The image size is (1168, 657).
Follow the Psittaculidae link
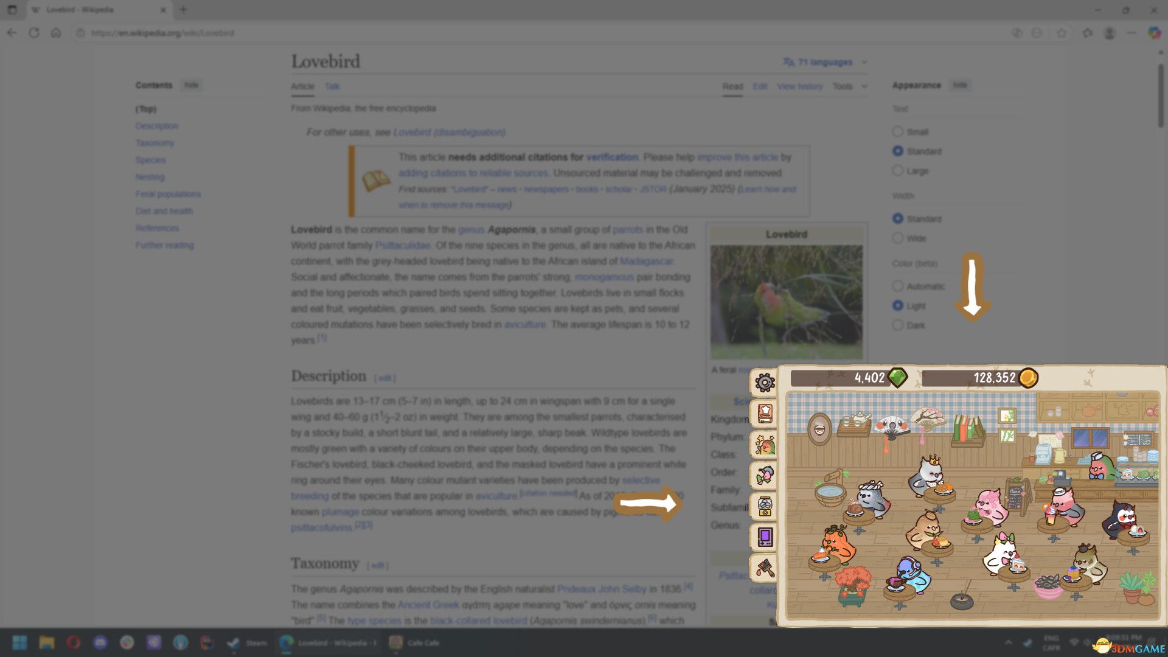point(401,245)
